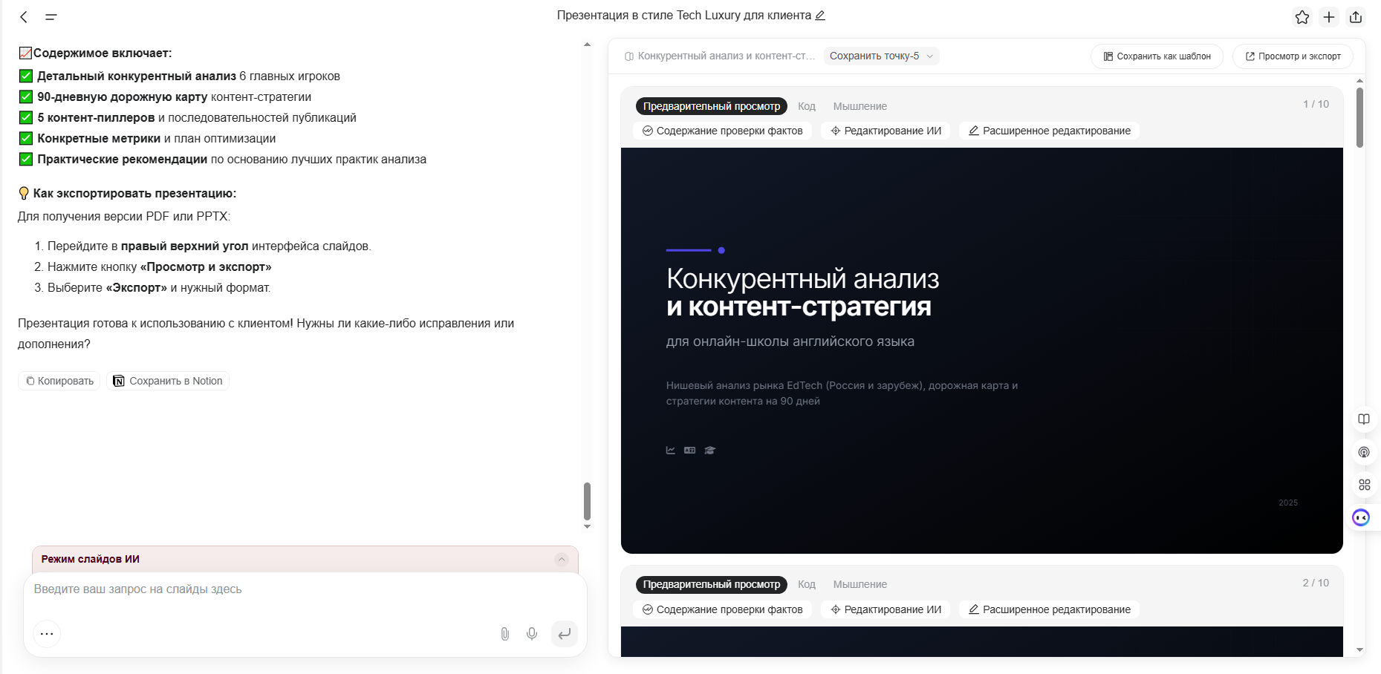Switch to Код tab on slide 2
Viewport: 1381px width, 674px height.
tap(807, 584)
